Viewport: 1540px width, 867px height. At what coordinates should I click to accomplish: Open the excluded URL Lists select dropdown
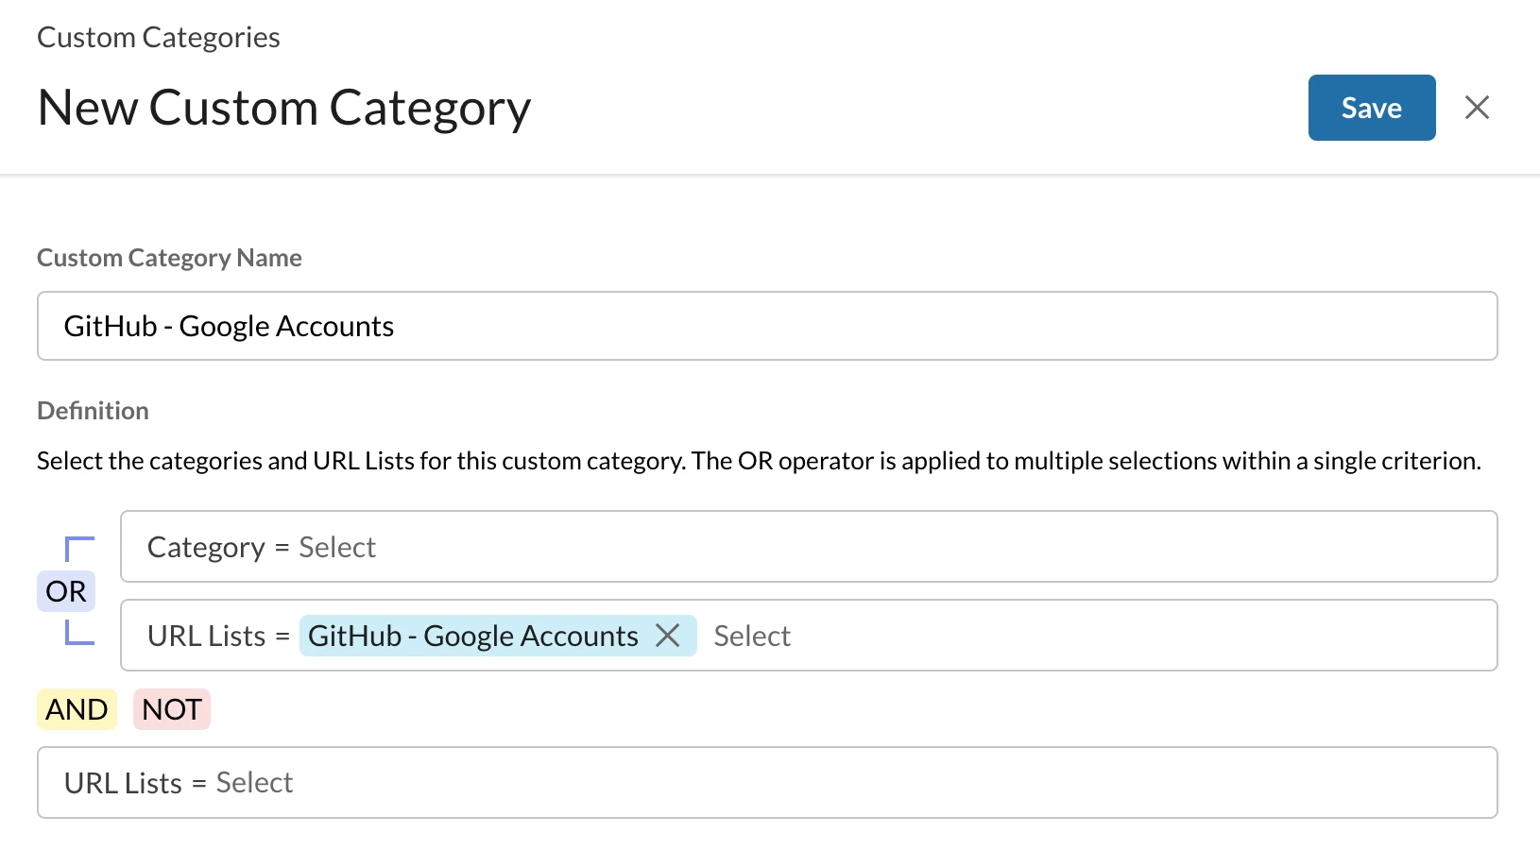click(x=767, y=783)
